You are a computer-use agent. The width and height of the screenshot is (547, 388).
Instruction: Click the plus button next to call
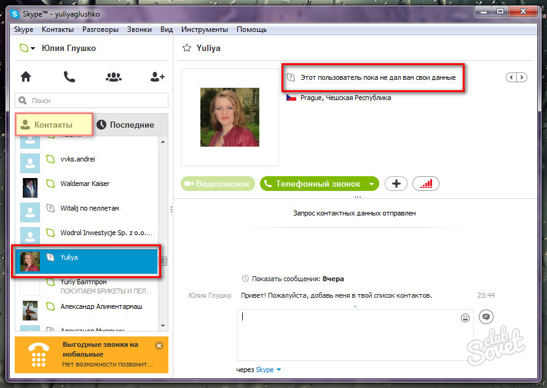tap(396, 184)
